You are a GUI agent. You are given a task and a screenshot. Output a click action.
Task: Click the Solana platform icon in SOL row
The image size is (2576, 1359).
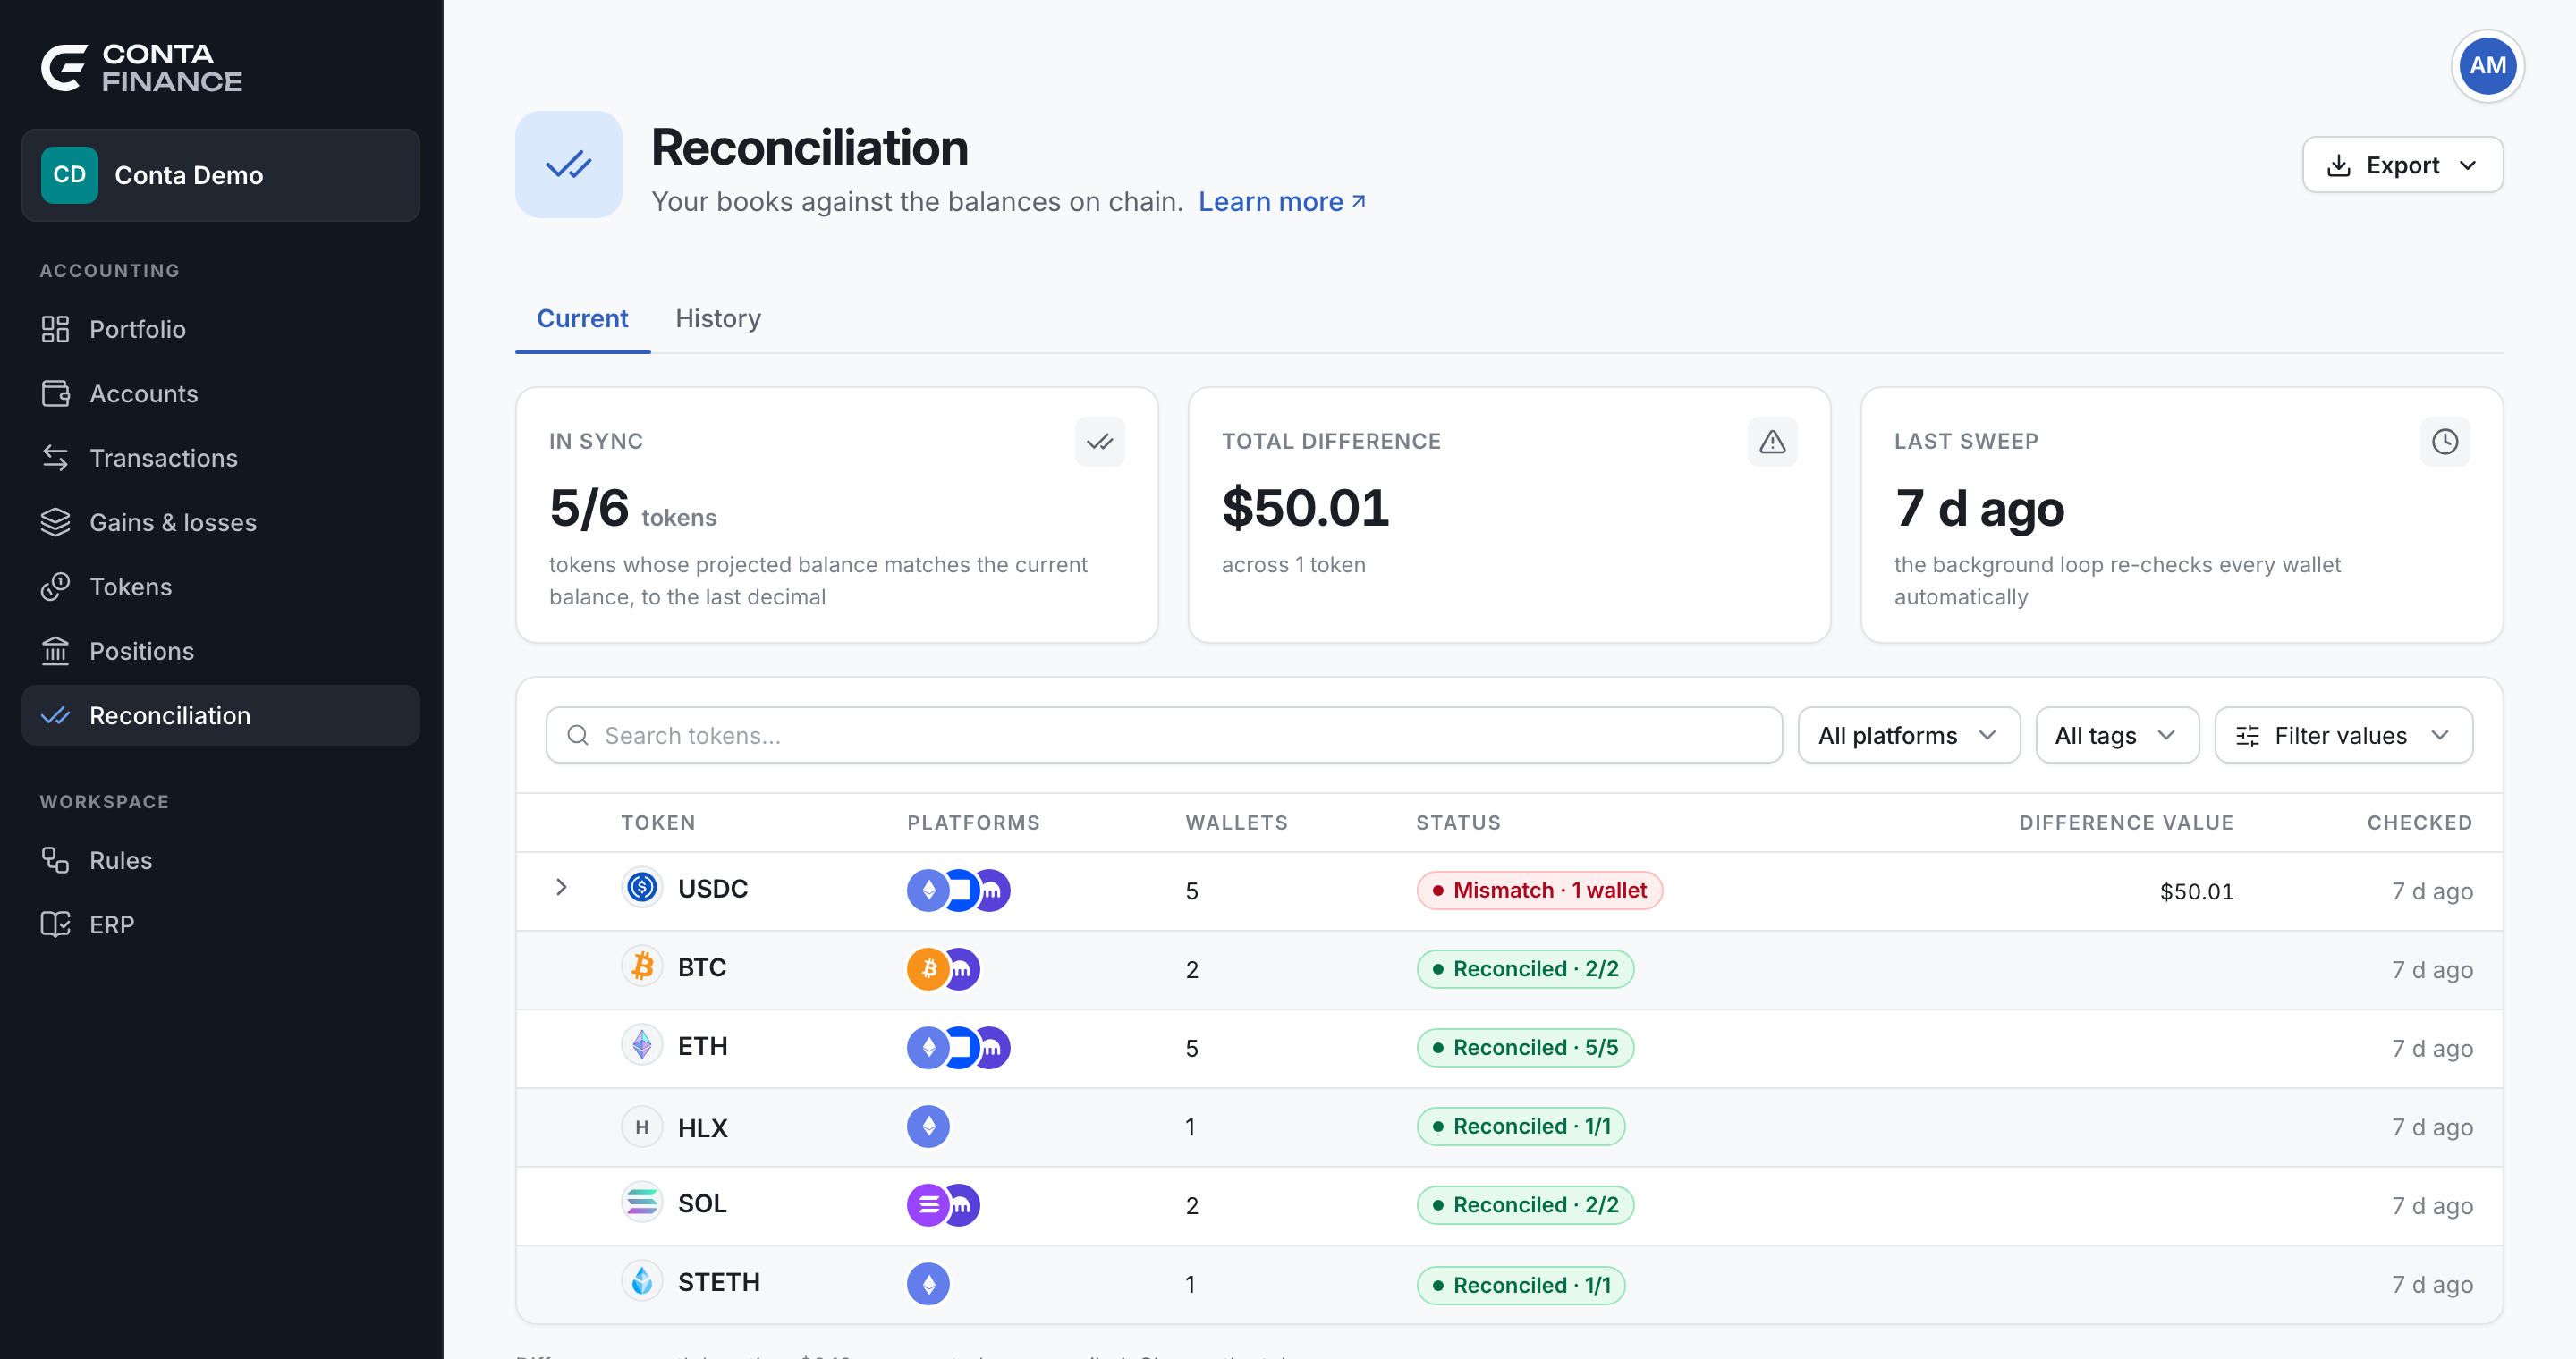click(x=927, y=1205)
